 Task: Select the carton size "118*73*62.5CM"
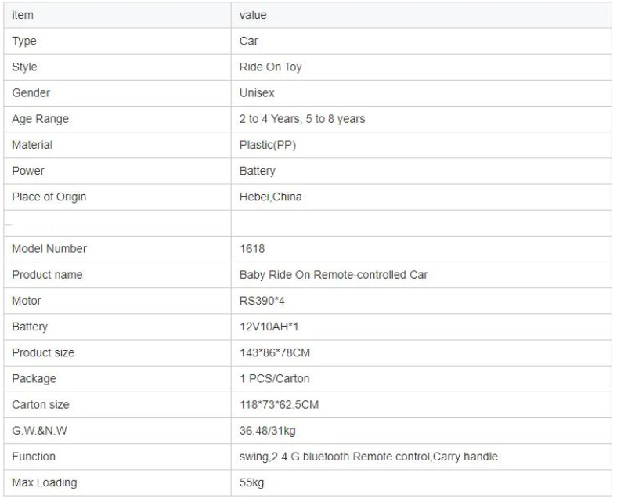point(280,405)
